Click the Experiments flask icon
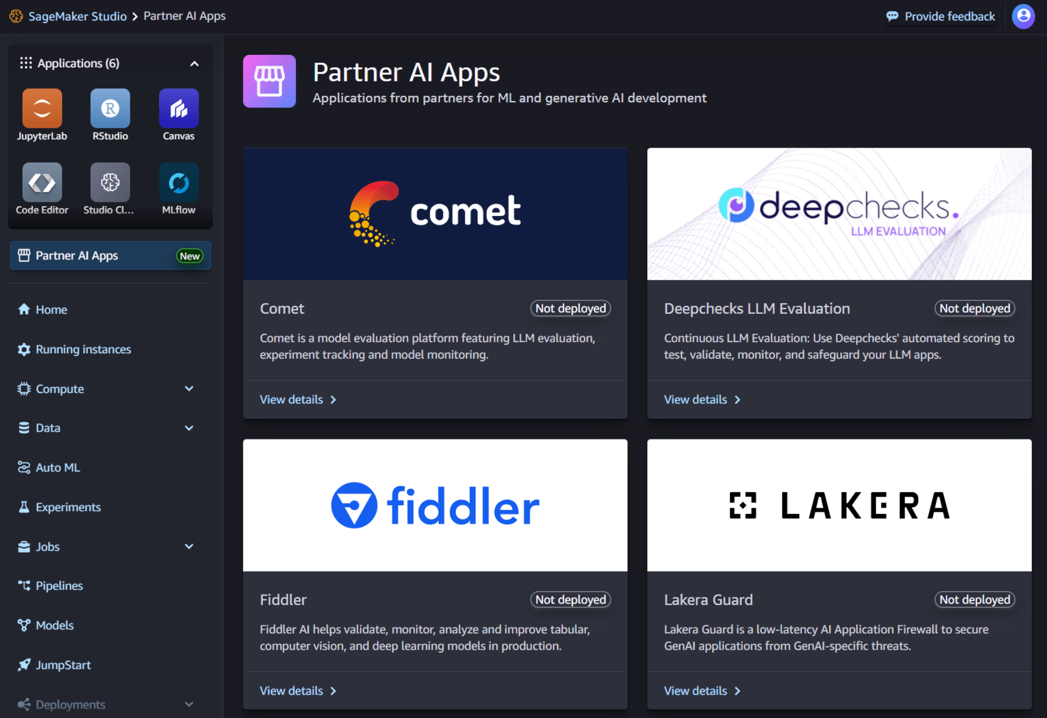This screenshot has width=1047, height=718. pos(24,507)
